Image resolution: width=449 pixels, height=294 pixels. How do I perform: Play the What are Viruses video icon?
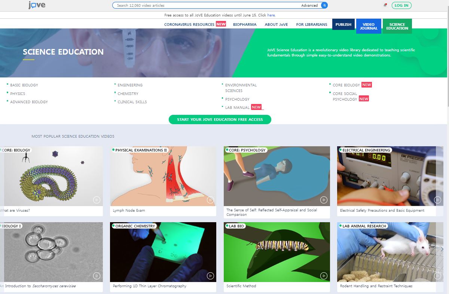pos(97,200)
